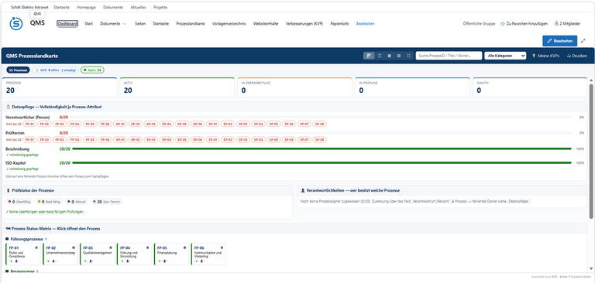
Task: Click the owner person icon on FP-06 card
Action: coord(202,261)
